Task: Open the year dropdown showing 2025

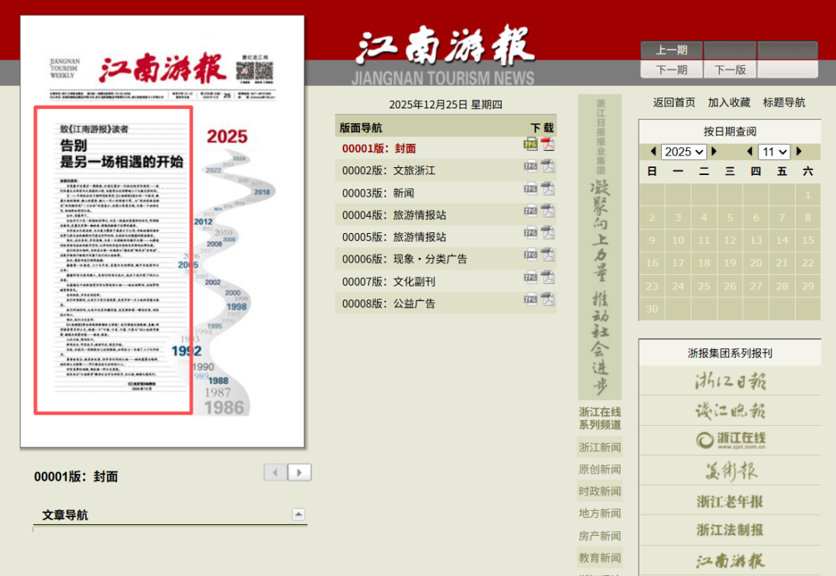Action: [684, 152]
